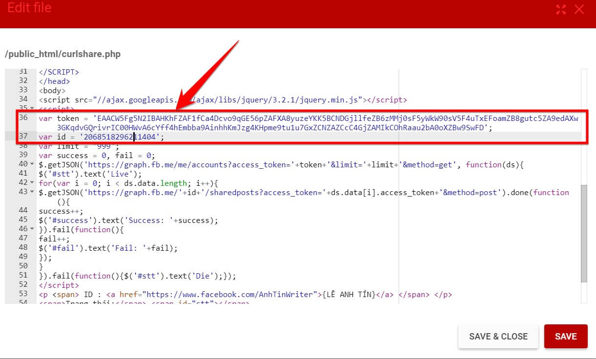This screenshot has height=359, width=596.
Task: Click the </head> tag on line 32
Action: coord(54,81)
